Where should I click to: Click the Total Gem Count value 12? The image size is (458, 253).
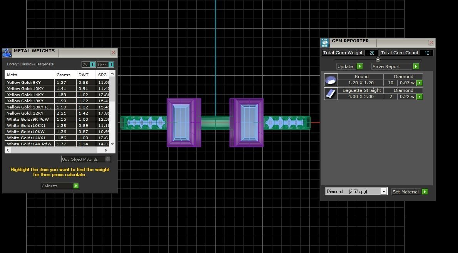427,53
